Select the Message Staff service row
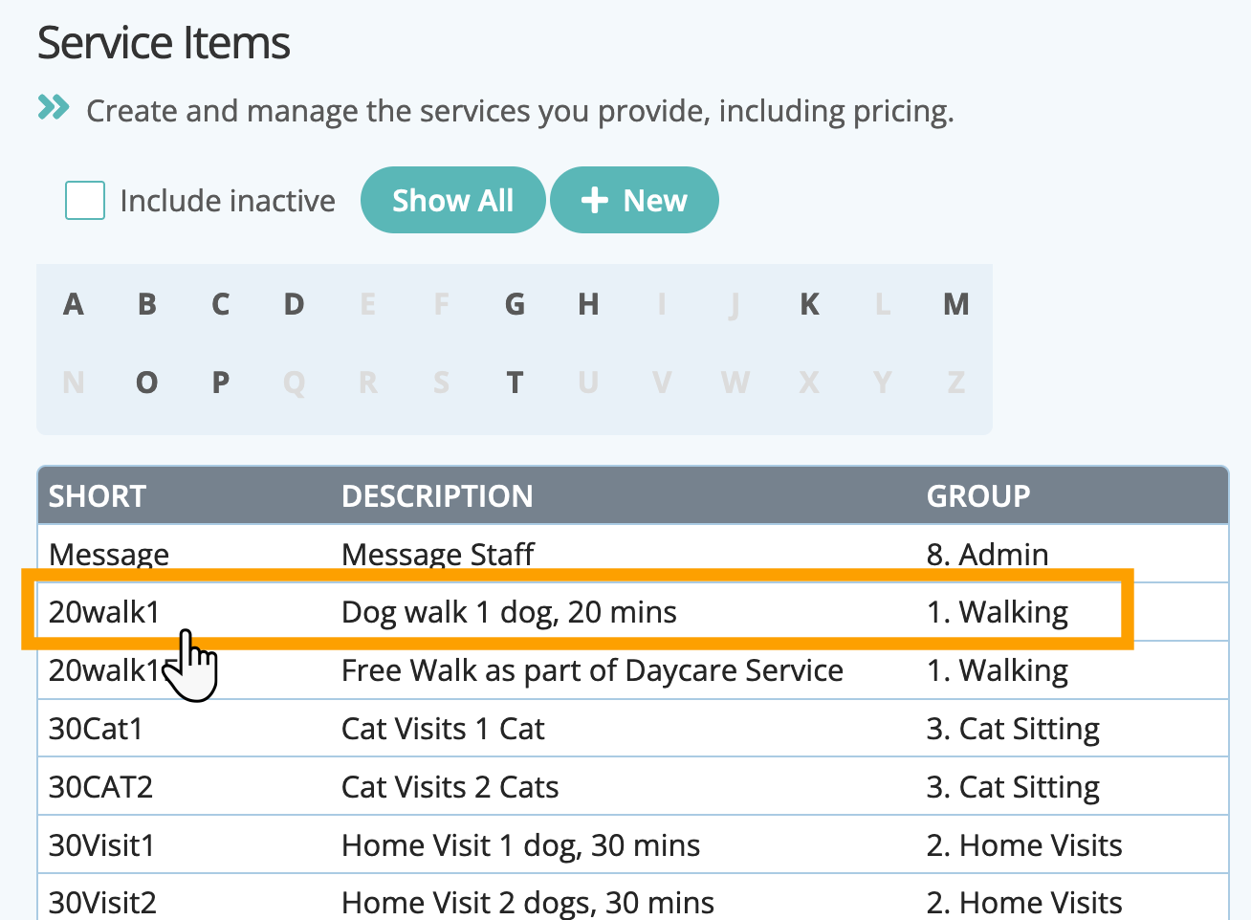The height and width of the screenshot is (920, 1251). (x=437, y=555)
